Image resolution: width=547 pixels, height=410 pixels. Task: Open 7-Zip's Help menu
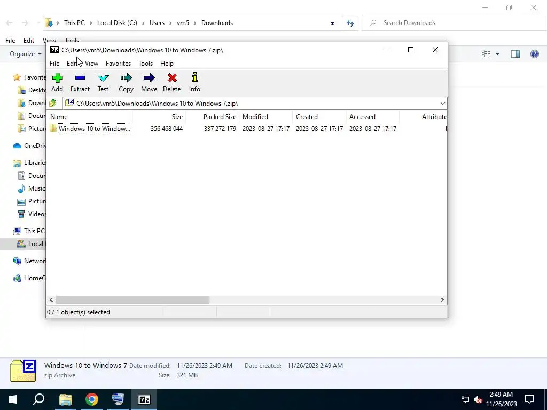point(167,64)
